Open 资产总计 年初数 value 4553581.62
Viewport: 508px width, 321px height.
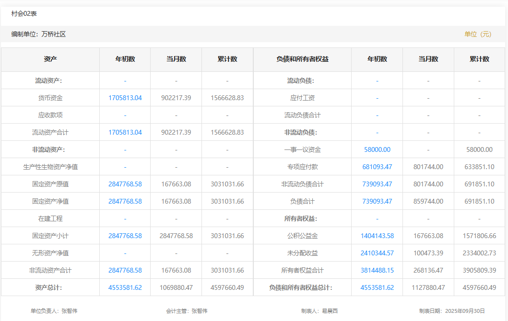[125, 287]
